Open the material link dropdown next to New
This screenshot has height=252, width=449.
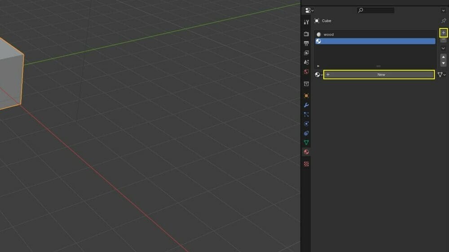coord(441,75)
